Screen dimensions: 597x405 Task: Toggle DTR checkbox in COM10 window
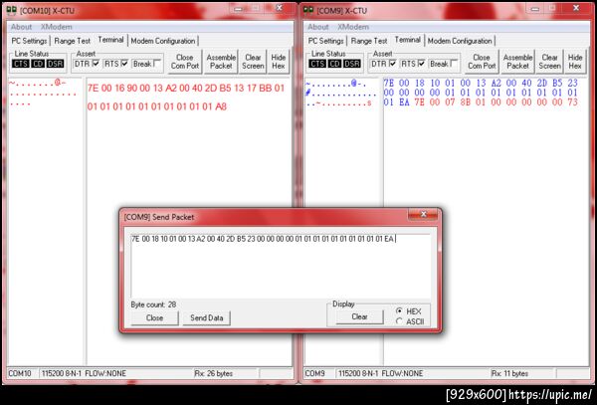click(x=96, y=64)
